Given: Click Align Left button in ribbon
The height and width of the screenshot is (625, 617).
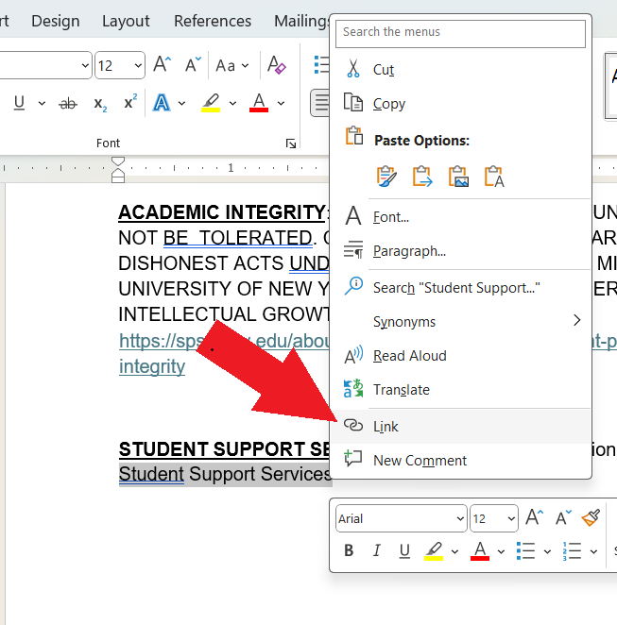Looking at the screenshot, I should pyautogui.click(x=320, y=103).
